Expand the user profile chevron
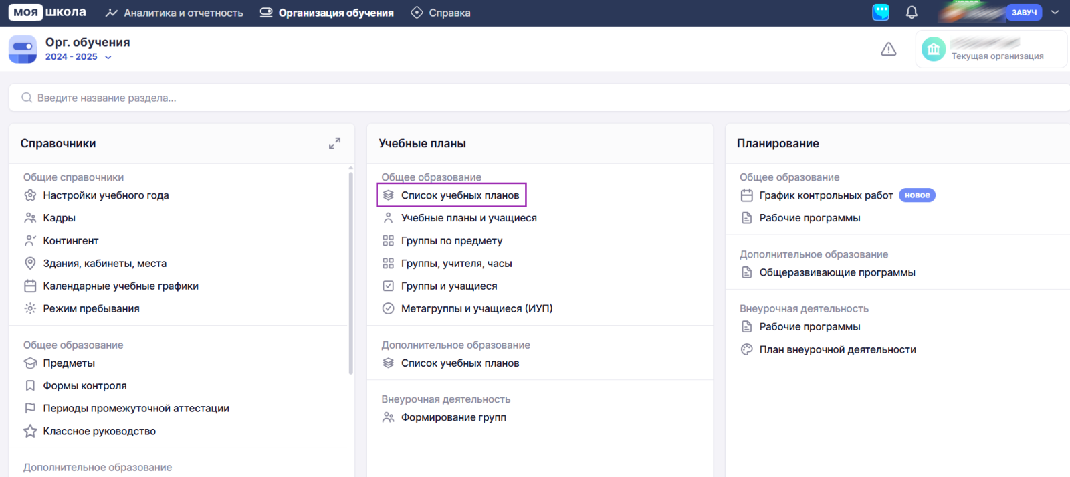Viewport: 1070px width, 477px height. pyautogui.click(x=1055, y=12)
